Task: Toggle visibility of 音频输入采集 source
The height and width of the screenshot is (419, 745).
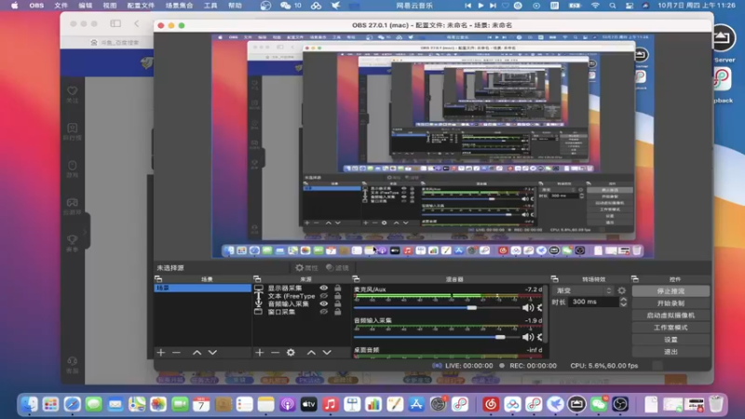Action: [x=323, y=304]
